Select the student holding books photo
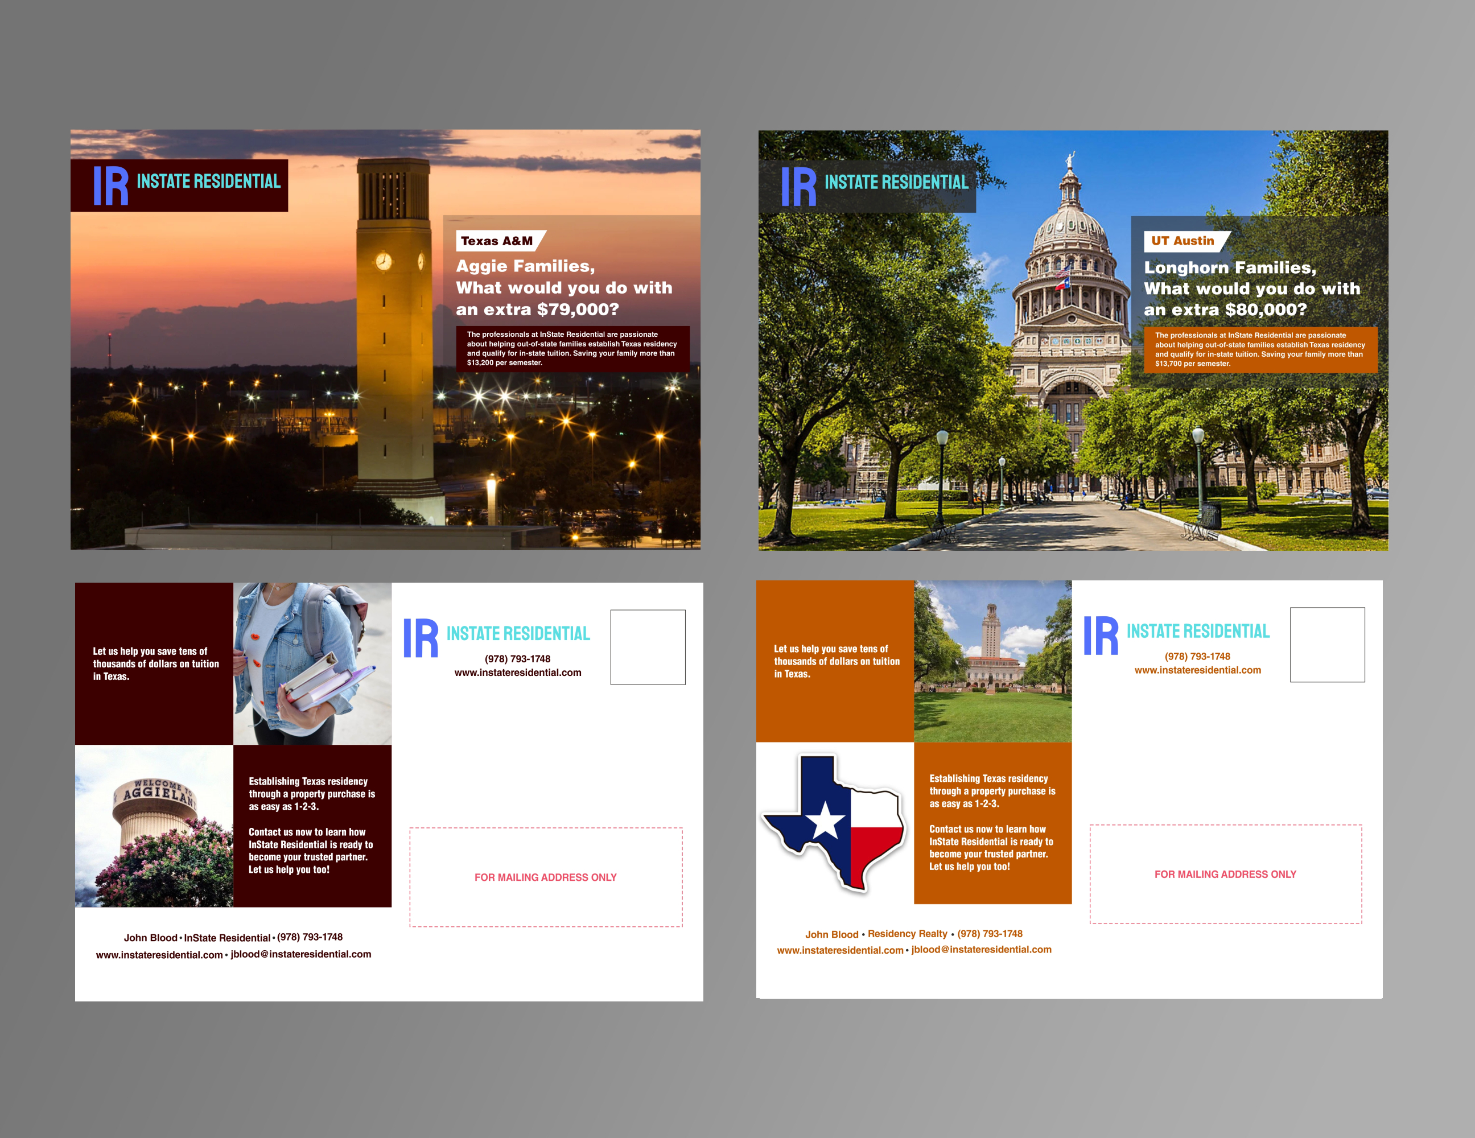Image resolution: width=1475 pixels, height=1138 pixels. (312, 663)
